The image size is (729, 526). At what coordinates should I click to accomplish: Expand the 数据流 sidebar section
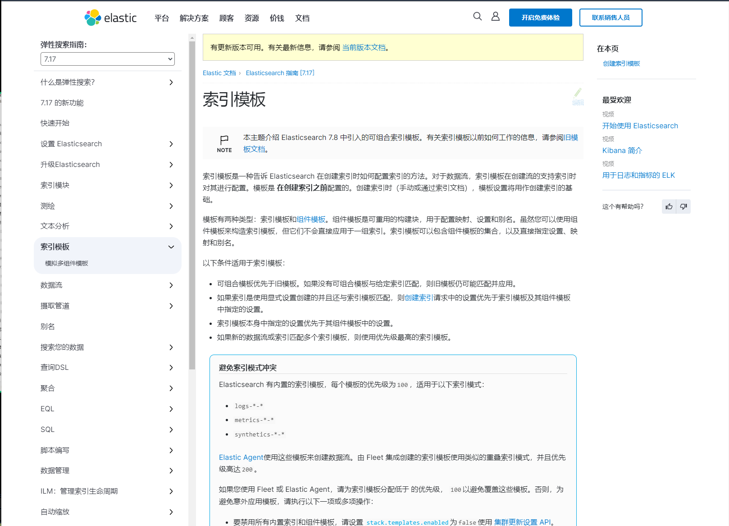tap(171, 285)
